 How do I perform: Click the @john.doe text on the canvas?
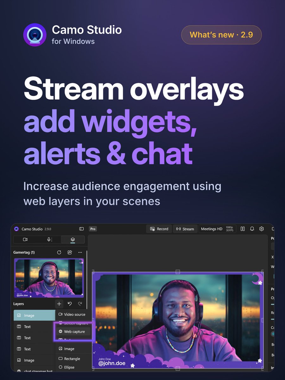[x=112, y=364]
